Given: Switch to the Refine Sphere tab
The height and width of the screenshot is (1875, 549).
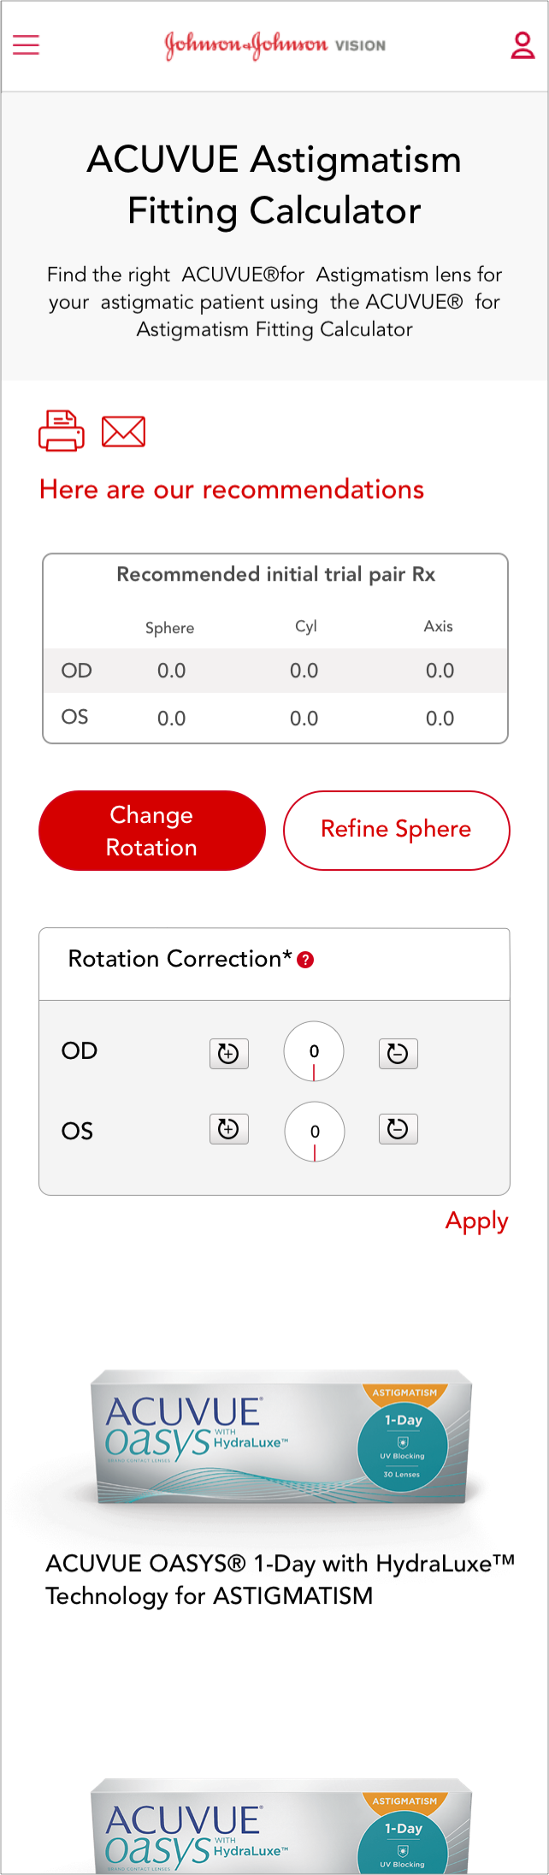Looking at the screenshot, I should (396, 831).
